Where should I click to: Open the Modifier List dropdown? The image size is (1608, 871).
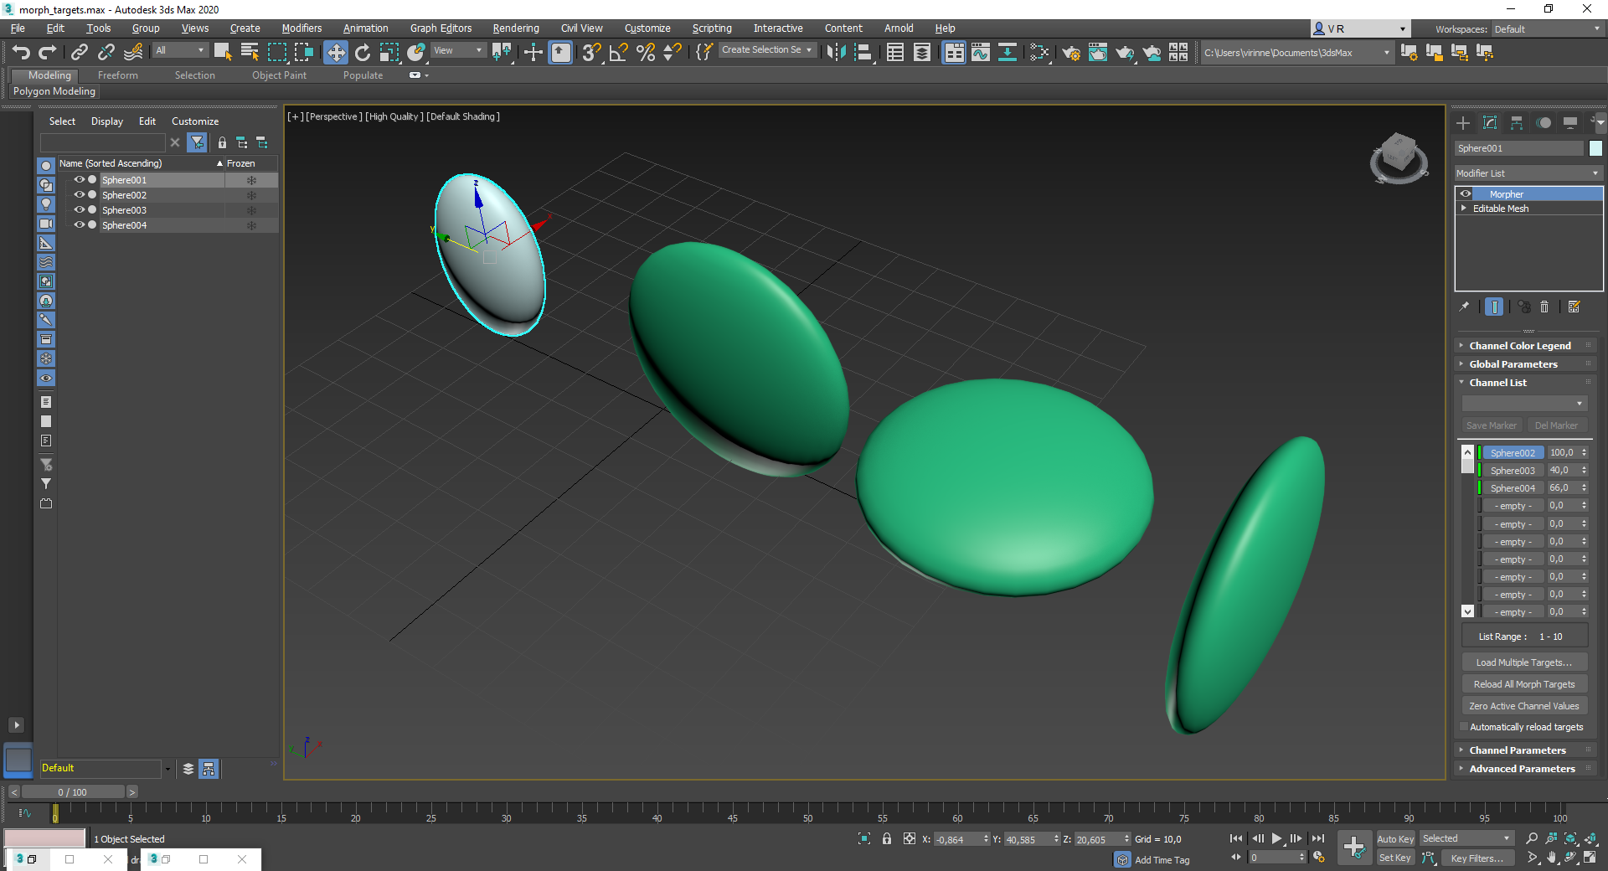coord(1527,173)
